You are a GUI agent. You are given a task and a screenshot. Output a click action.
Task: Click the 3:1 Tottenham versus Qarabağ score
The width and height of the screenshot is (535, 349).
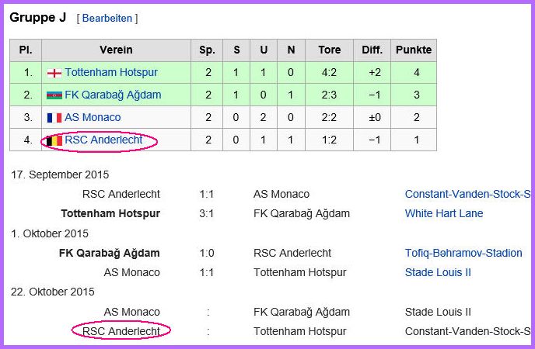point(206,213)
